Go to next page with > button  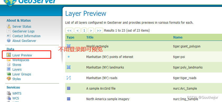[x=91, y=30]
